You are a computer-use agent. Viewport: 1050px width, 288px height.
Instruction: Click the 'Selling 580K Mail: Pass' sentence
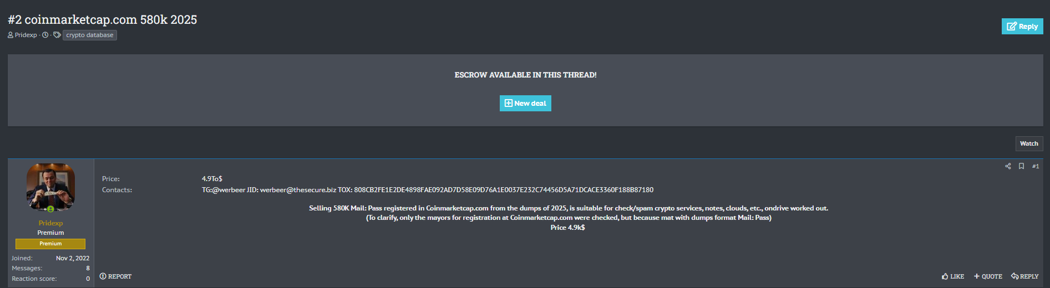point(569,208)
